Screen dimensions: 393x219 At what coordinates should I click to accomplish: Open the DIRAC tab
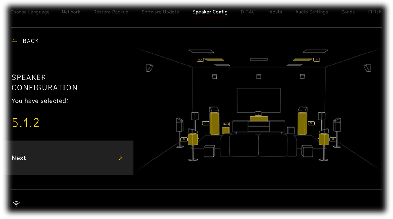click(x=248, y=12)
